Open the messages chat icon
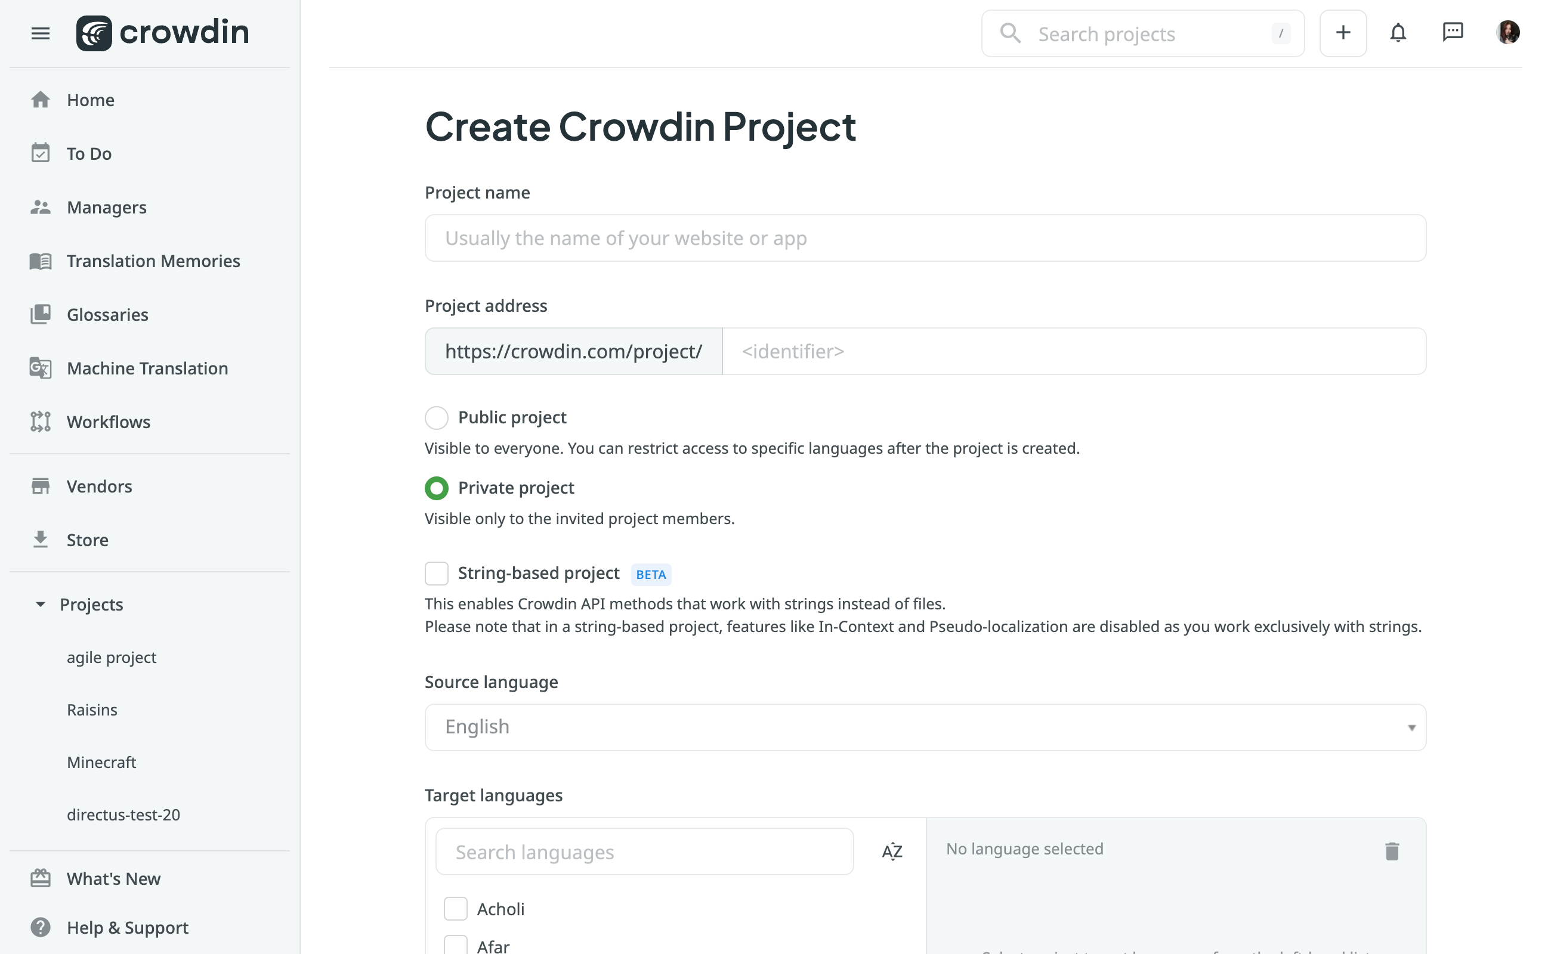 point(1453,32)
